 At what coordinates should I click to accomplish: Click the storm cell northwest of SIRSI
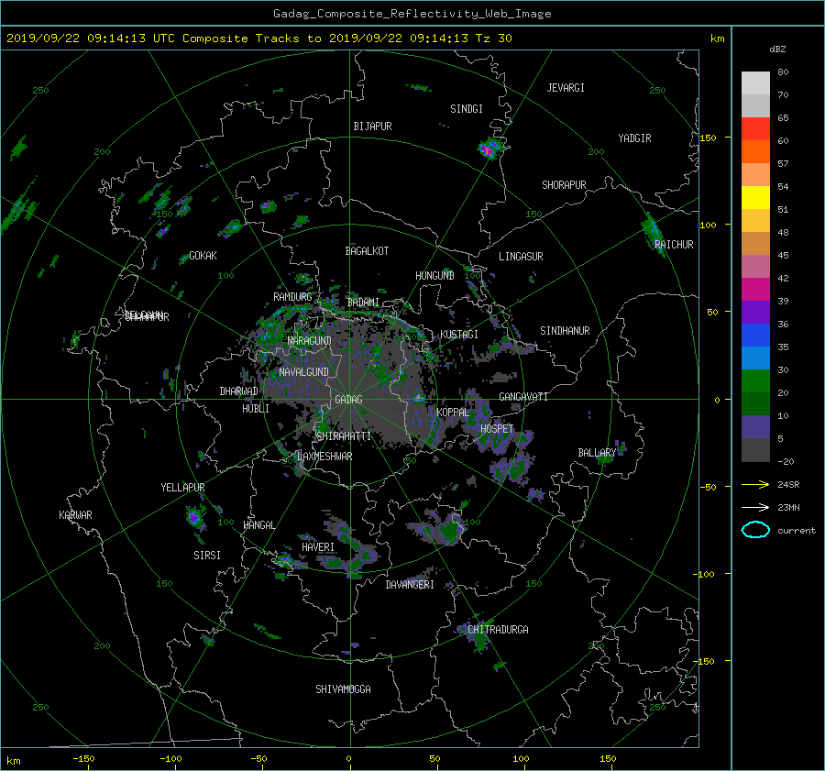tap(194, 517)
